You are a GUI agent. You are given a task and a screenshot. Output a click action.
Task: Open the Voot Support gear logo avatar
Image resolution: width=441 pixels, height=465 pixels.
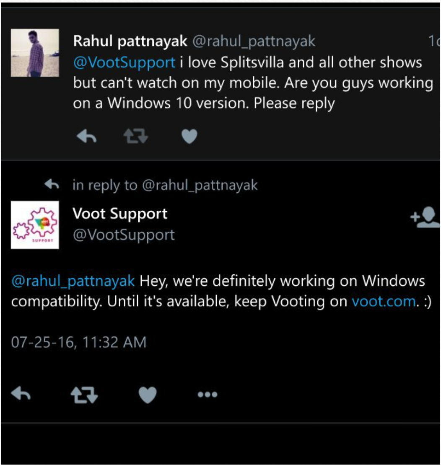pos(35,225)
